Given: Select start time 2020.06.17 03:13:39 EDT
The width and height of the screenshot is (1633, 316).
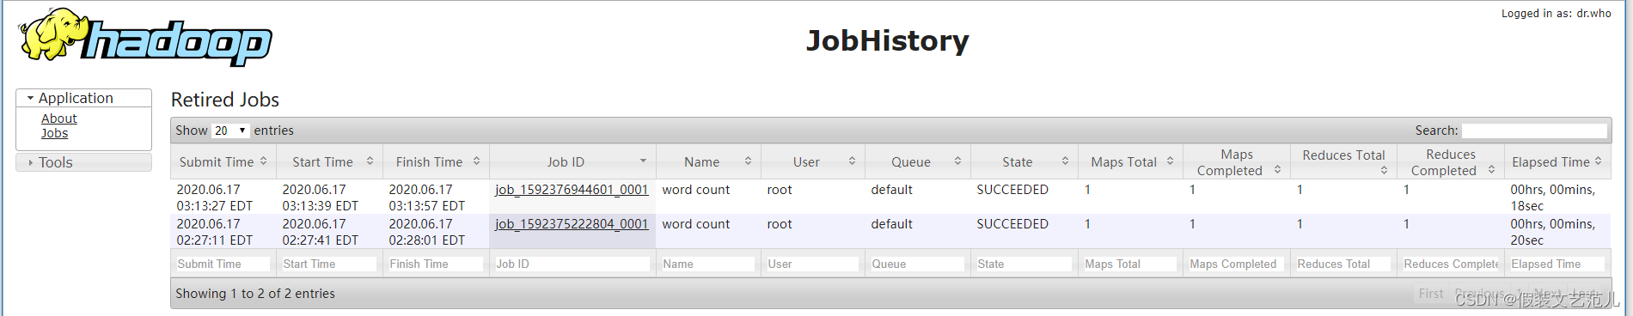Looking at the screenshot, I should coord(321,197).
